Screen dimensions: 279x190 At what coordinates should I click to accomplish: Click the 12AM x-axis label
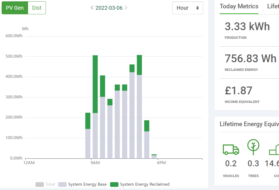[x=29, y=163]
